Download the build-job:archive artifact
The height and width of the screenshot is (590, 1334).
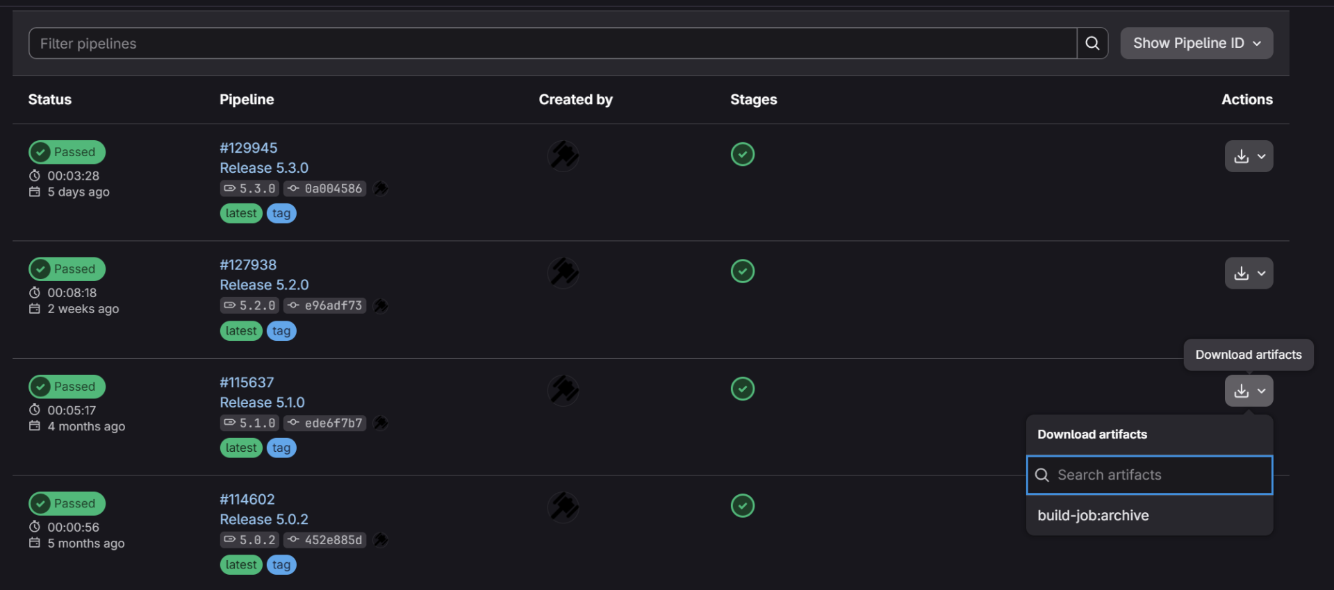pos(1150,516)
